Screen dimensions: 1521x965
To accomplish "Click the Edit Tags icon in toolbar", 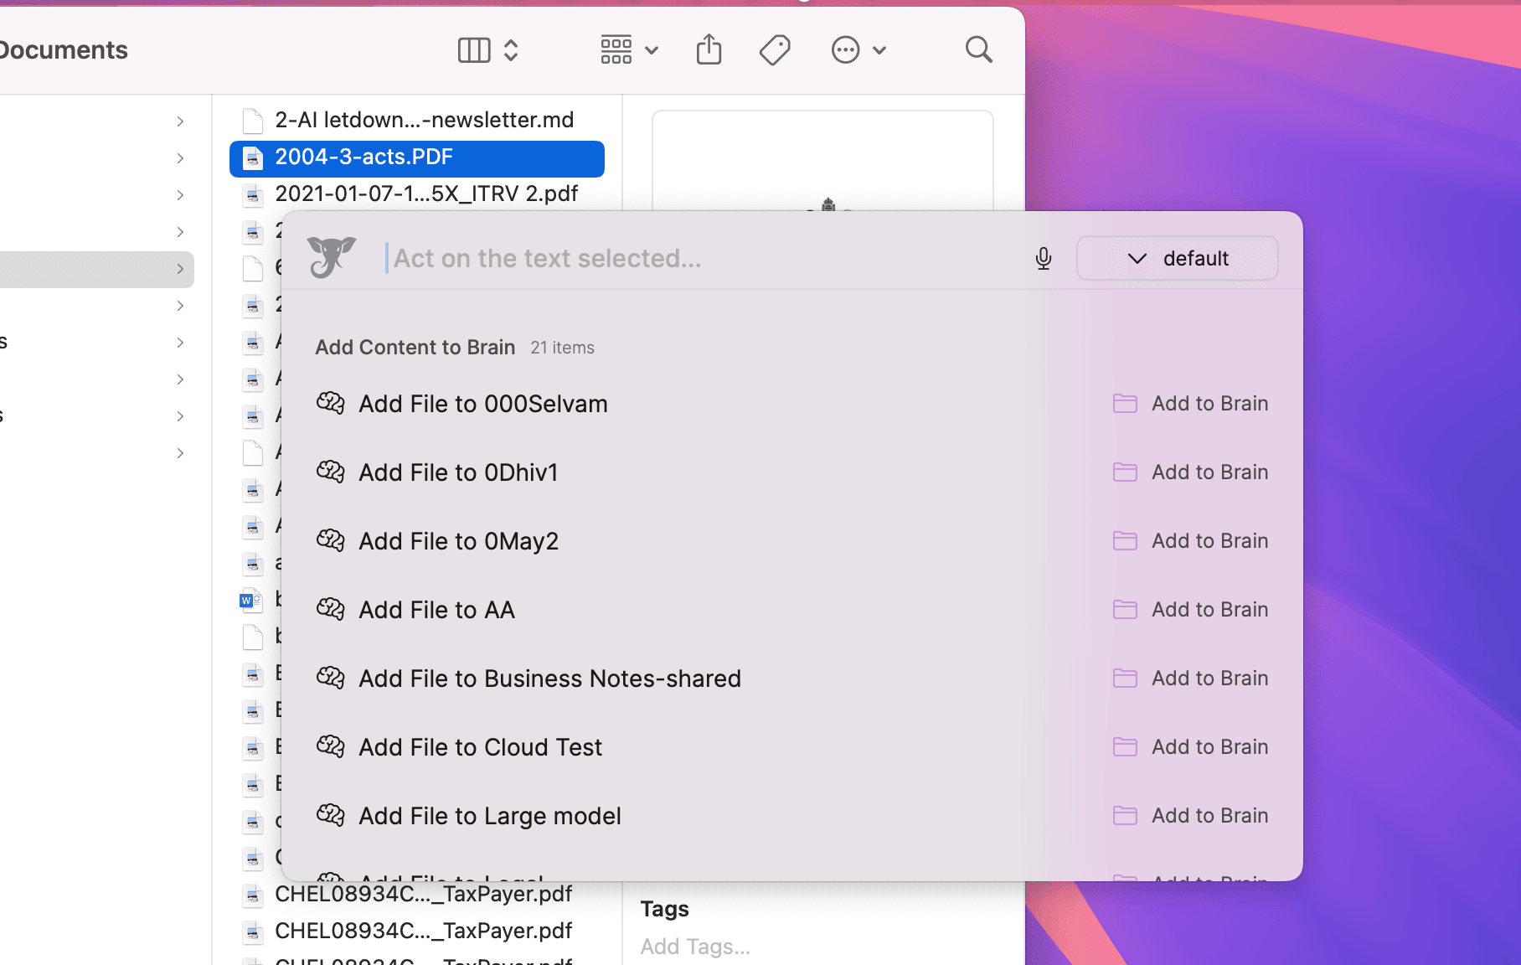I will pyautogui.click(x=775, y=50).
